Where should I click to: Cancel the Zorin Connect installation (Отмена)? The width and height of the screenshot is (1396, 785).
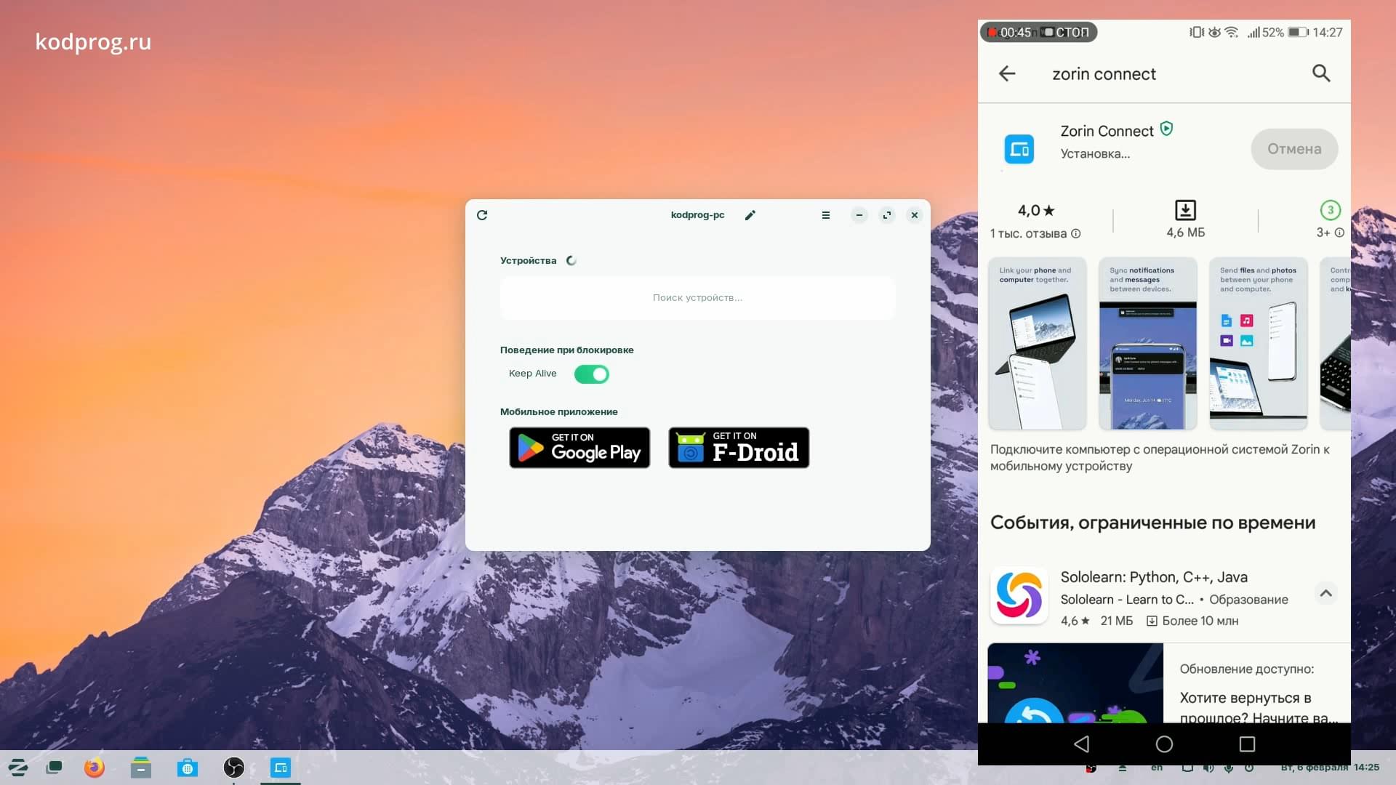[1294, 149]
